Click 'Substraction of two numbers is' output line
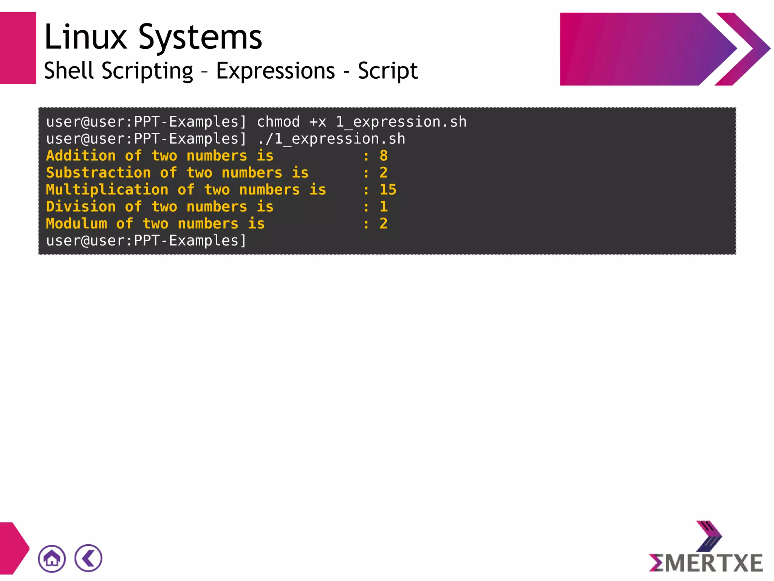This screenshot has height=581, width=774. 217,173
